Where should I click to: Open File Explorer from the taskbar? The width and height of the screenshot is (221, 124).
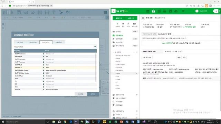point(54,122)
